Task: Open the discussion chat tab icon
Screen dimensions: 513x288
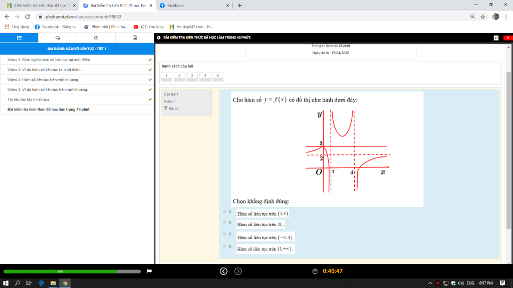Action: [x=58, y=38]
